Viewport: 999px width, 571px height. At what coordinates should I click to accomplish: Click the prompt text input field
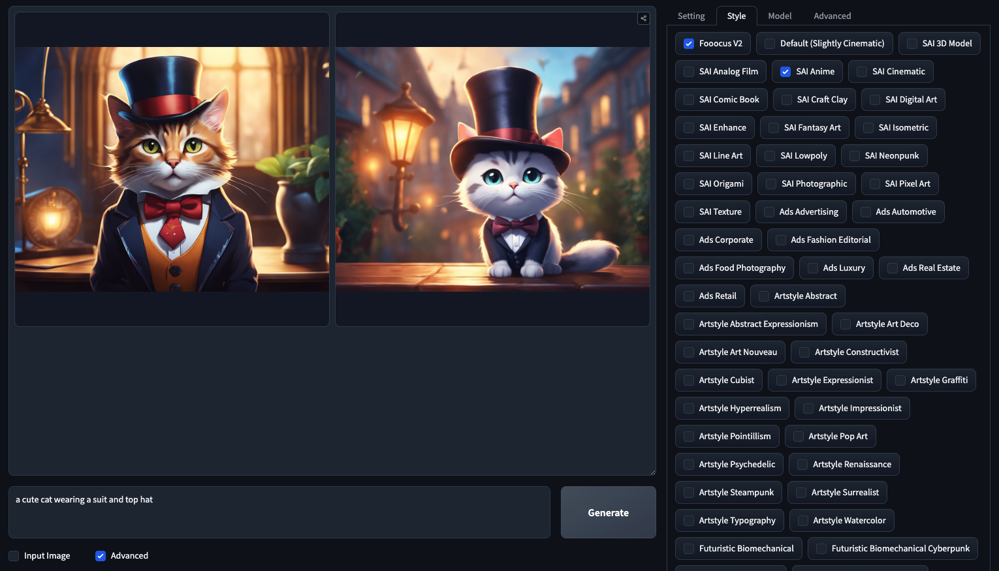coord(279,512)
